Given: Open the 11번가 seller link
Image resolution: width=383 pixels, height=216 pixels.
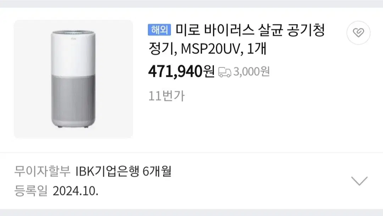Looking at the screenshot, I should tap(166, 96).
